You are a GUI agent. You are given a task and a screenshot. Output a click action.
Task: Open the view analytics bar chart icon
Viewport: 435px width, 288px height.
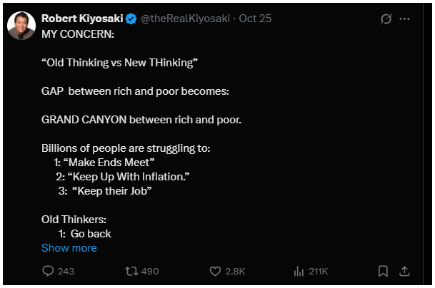299,271
